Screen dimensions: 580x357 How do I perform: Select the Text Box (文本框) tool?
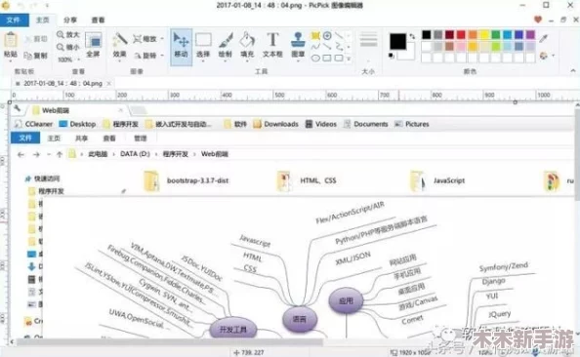tap(272, 45)
